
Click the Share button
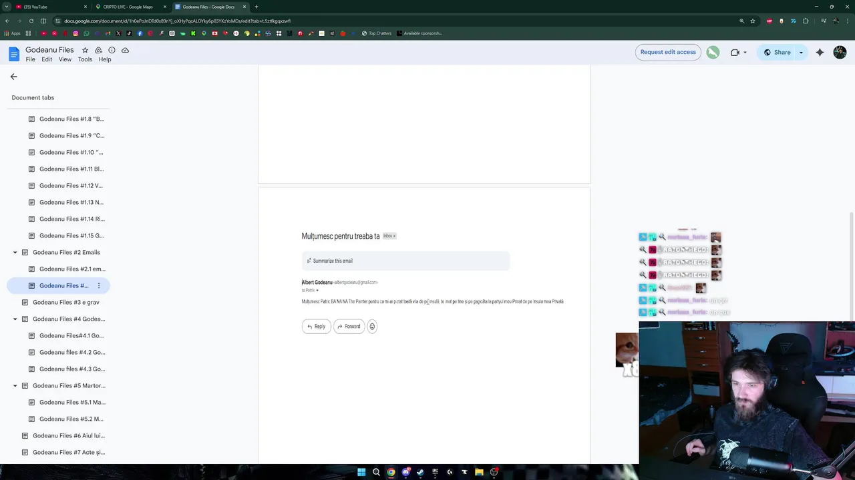pyautogui.click(x=776, y=53)
